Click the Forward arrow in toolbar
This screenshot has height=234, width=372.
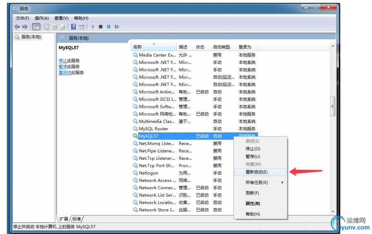24,27
